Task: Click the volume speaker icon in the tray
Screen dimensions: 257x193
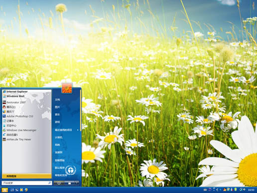Action: point(245,190)
